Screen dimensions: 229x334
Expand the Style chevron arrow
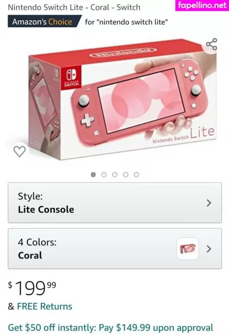[209, 203]
